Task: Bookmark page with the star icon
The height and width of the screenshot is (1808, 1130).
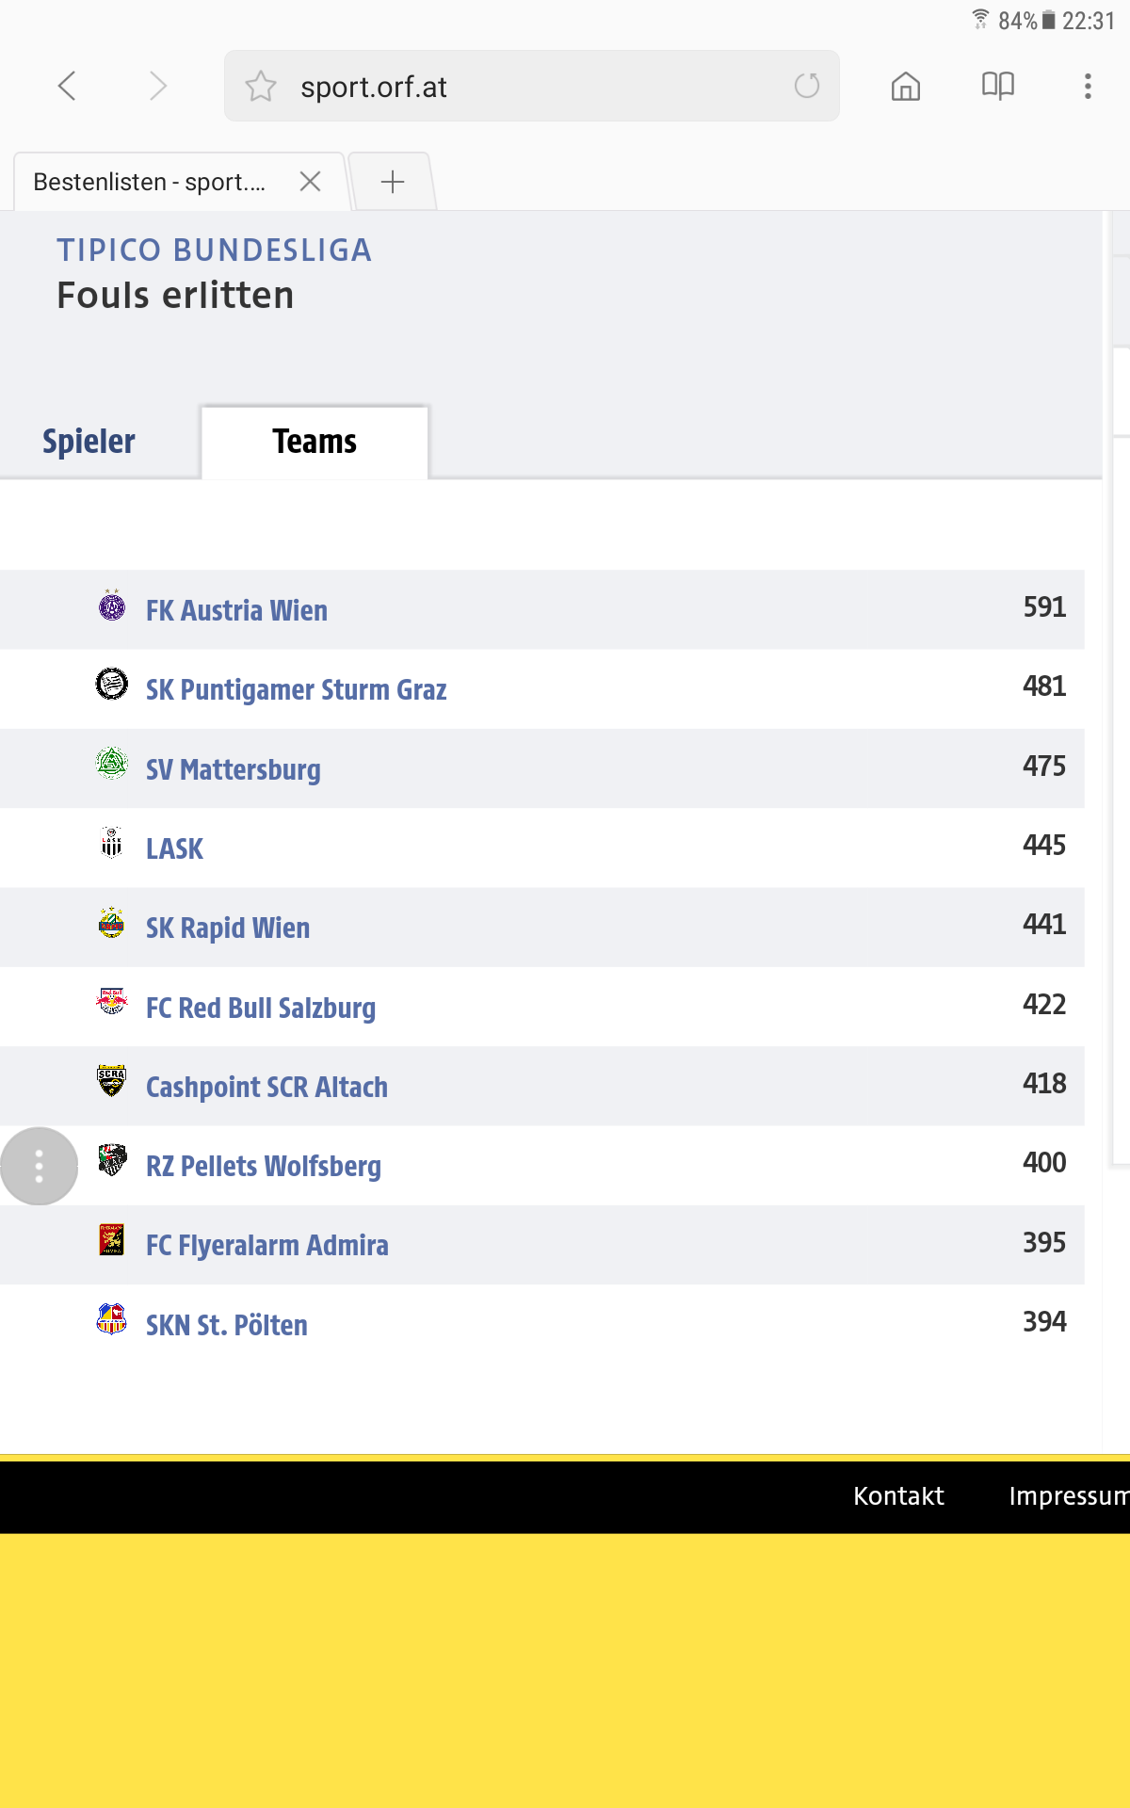Action: 261,87
